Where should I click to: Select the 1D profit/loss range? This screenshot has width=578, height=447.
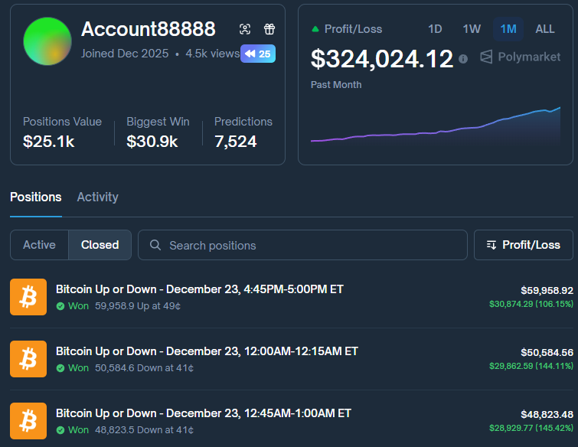point(435,29)
